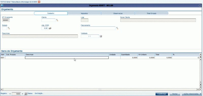Open the Cliente lookup magnifier
The image size is (203, 96).
click(x=57, y=20)
